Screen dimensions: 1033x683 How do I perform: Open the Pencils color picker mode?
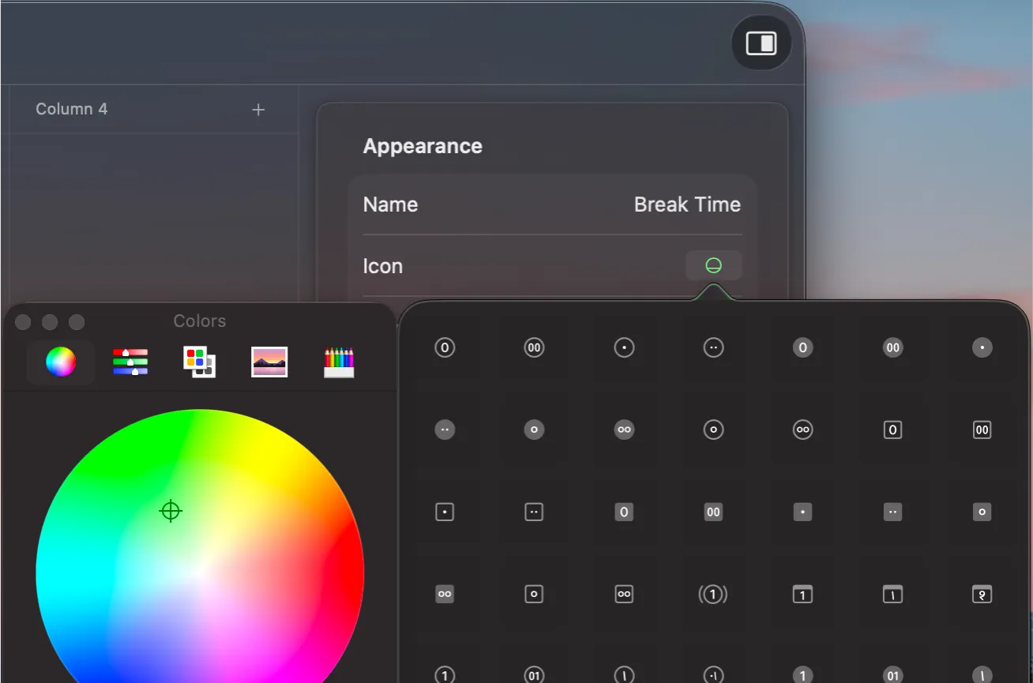(339, 362)
